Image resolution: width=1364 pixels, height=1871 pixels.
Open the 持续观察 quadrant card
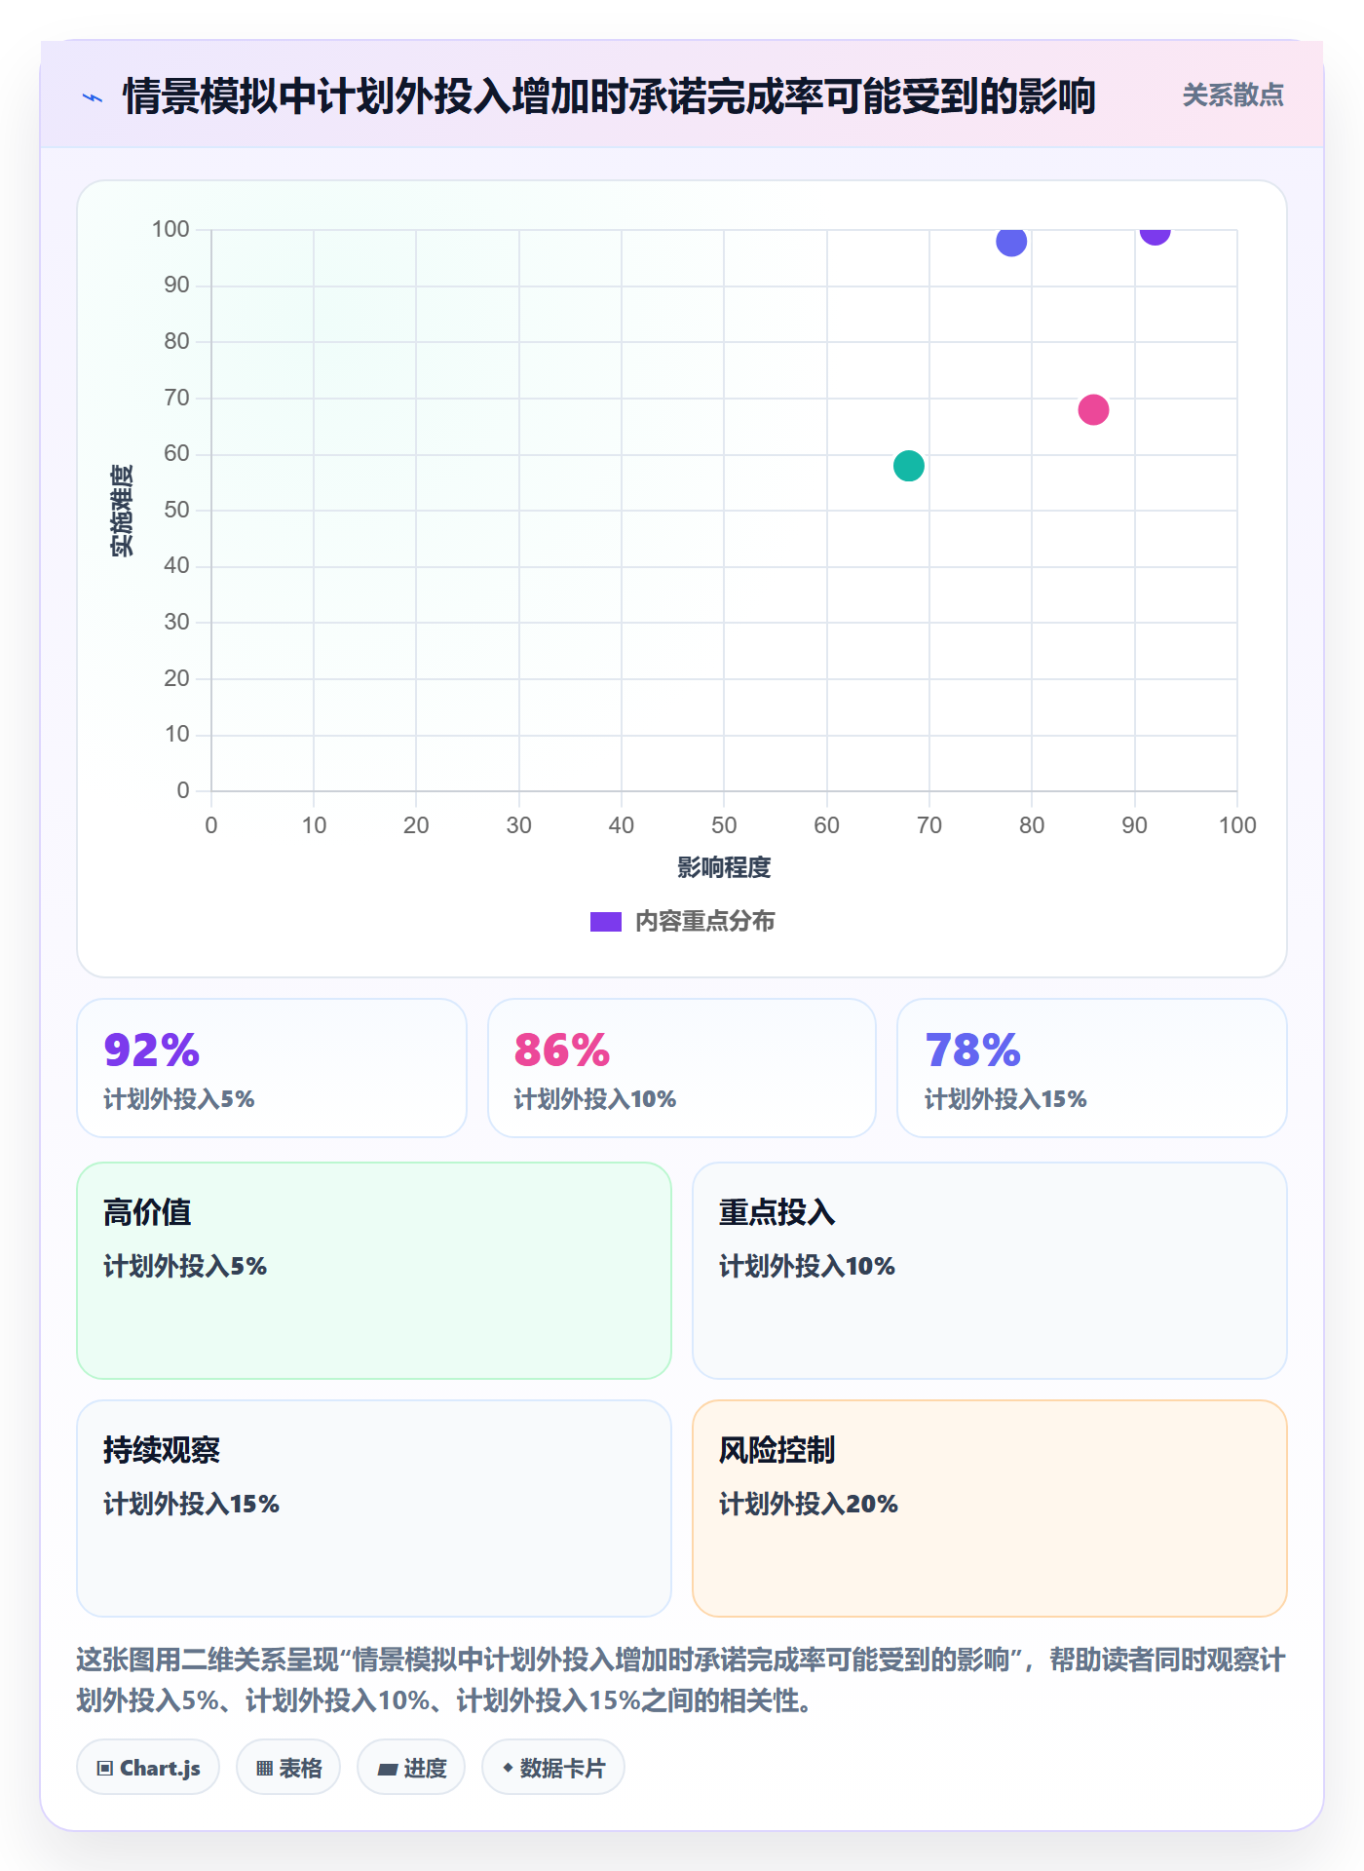pos(374,1508)
